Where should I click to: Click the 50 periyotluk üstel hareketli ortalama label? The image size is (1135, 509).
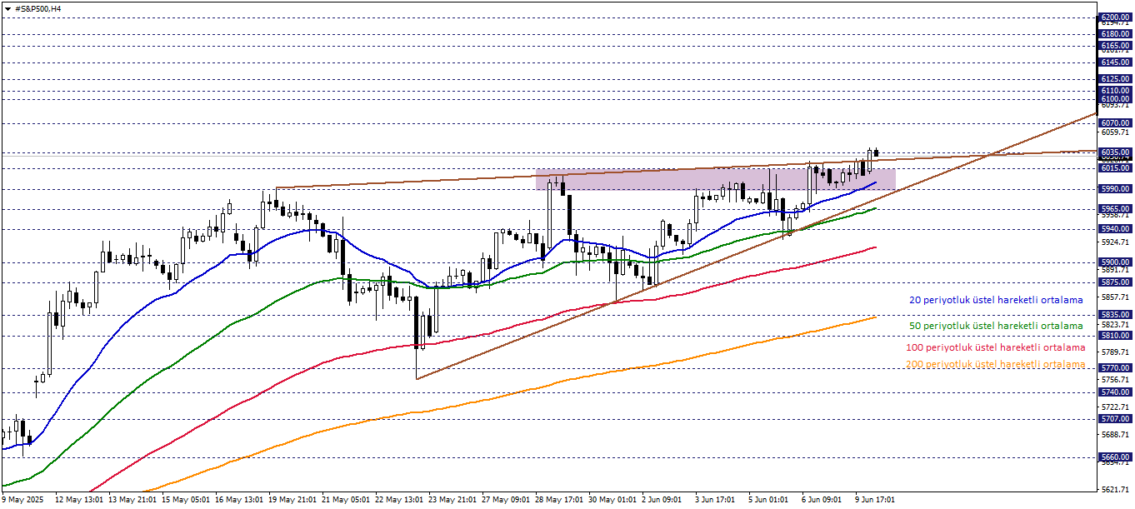click(995, 326)
